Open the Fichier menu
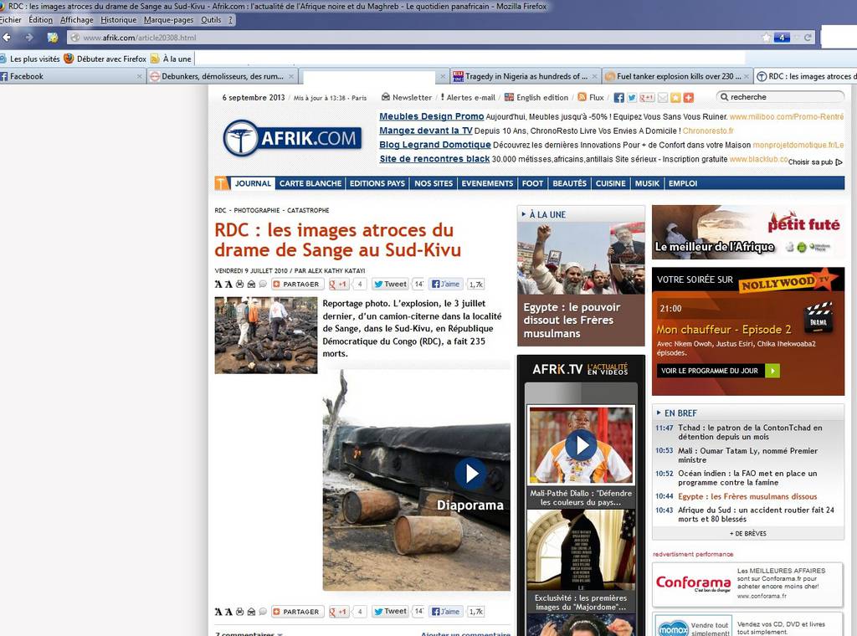Screen dimensions: 857x636 point(10,20)
